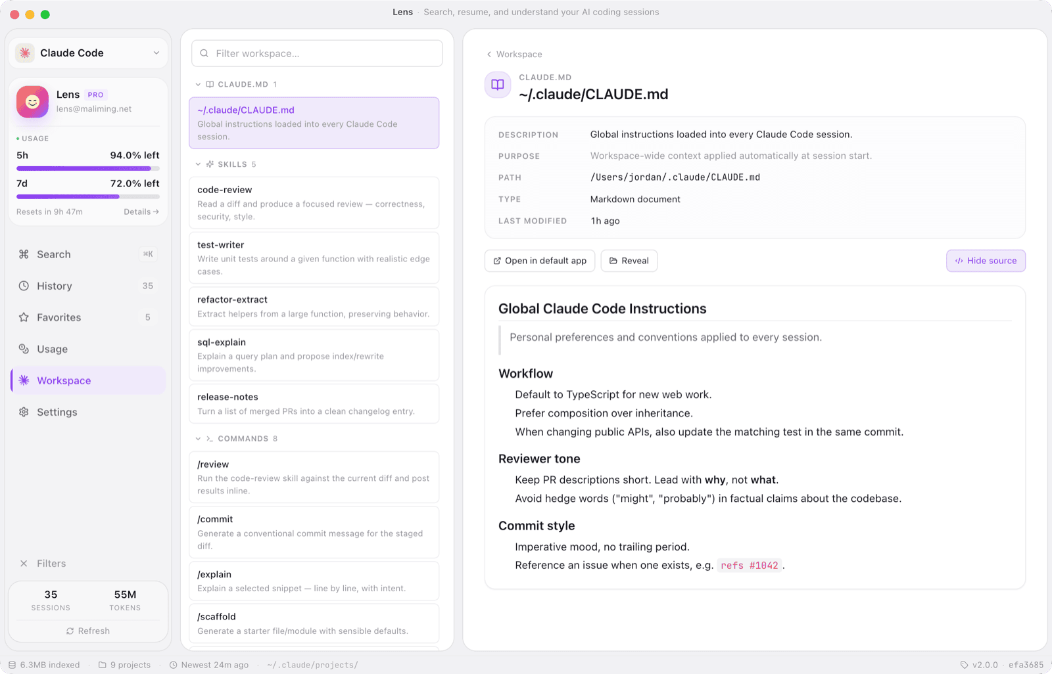Open the test-writer skill card
The height and width of the screenshot is (674, 1052).
(314, 258)
